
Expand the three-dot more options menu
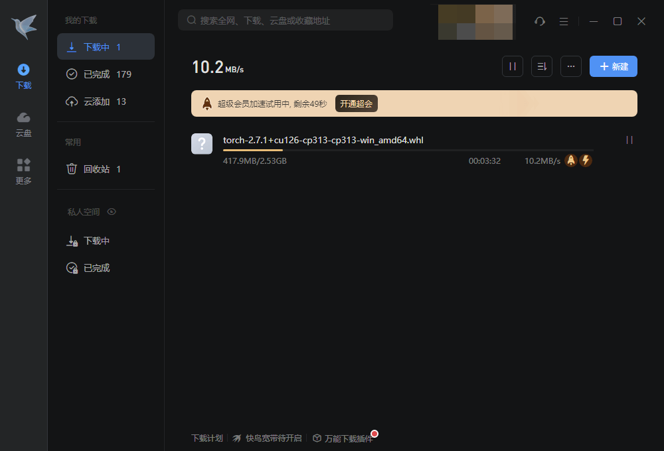[571, 66]
